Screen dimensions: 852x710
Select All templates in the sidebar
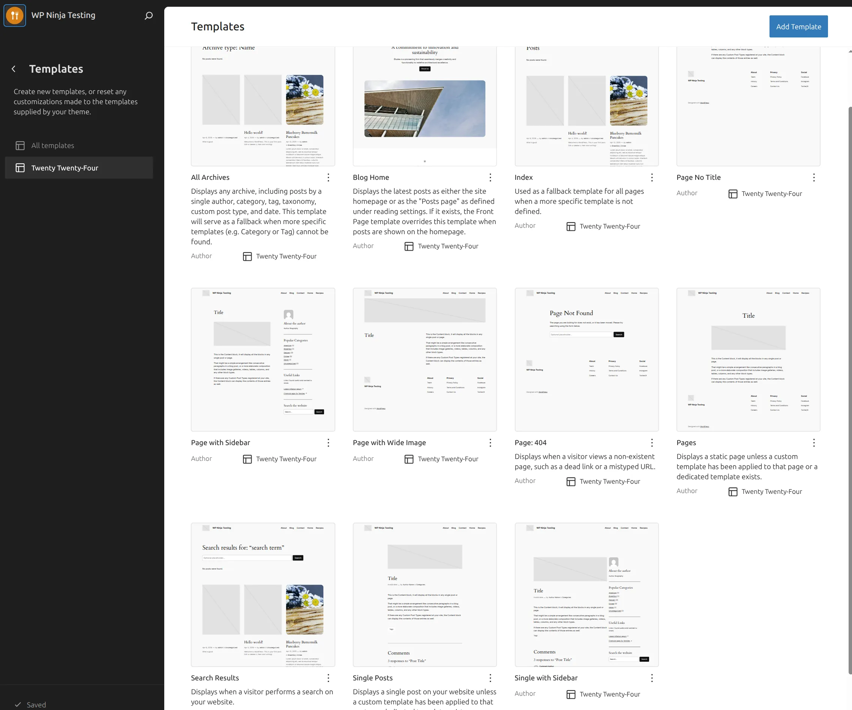53,145
